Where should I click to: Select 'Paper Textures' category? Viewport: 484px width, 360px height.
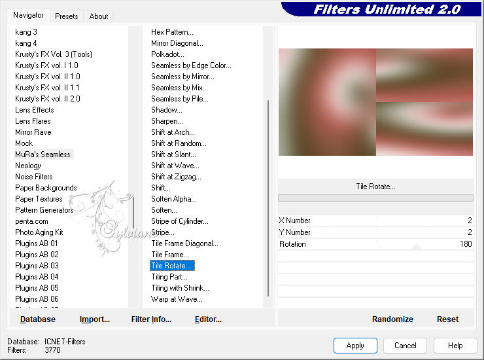point(39,199)
